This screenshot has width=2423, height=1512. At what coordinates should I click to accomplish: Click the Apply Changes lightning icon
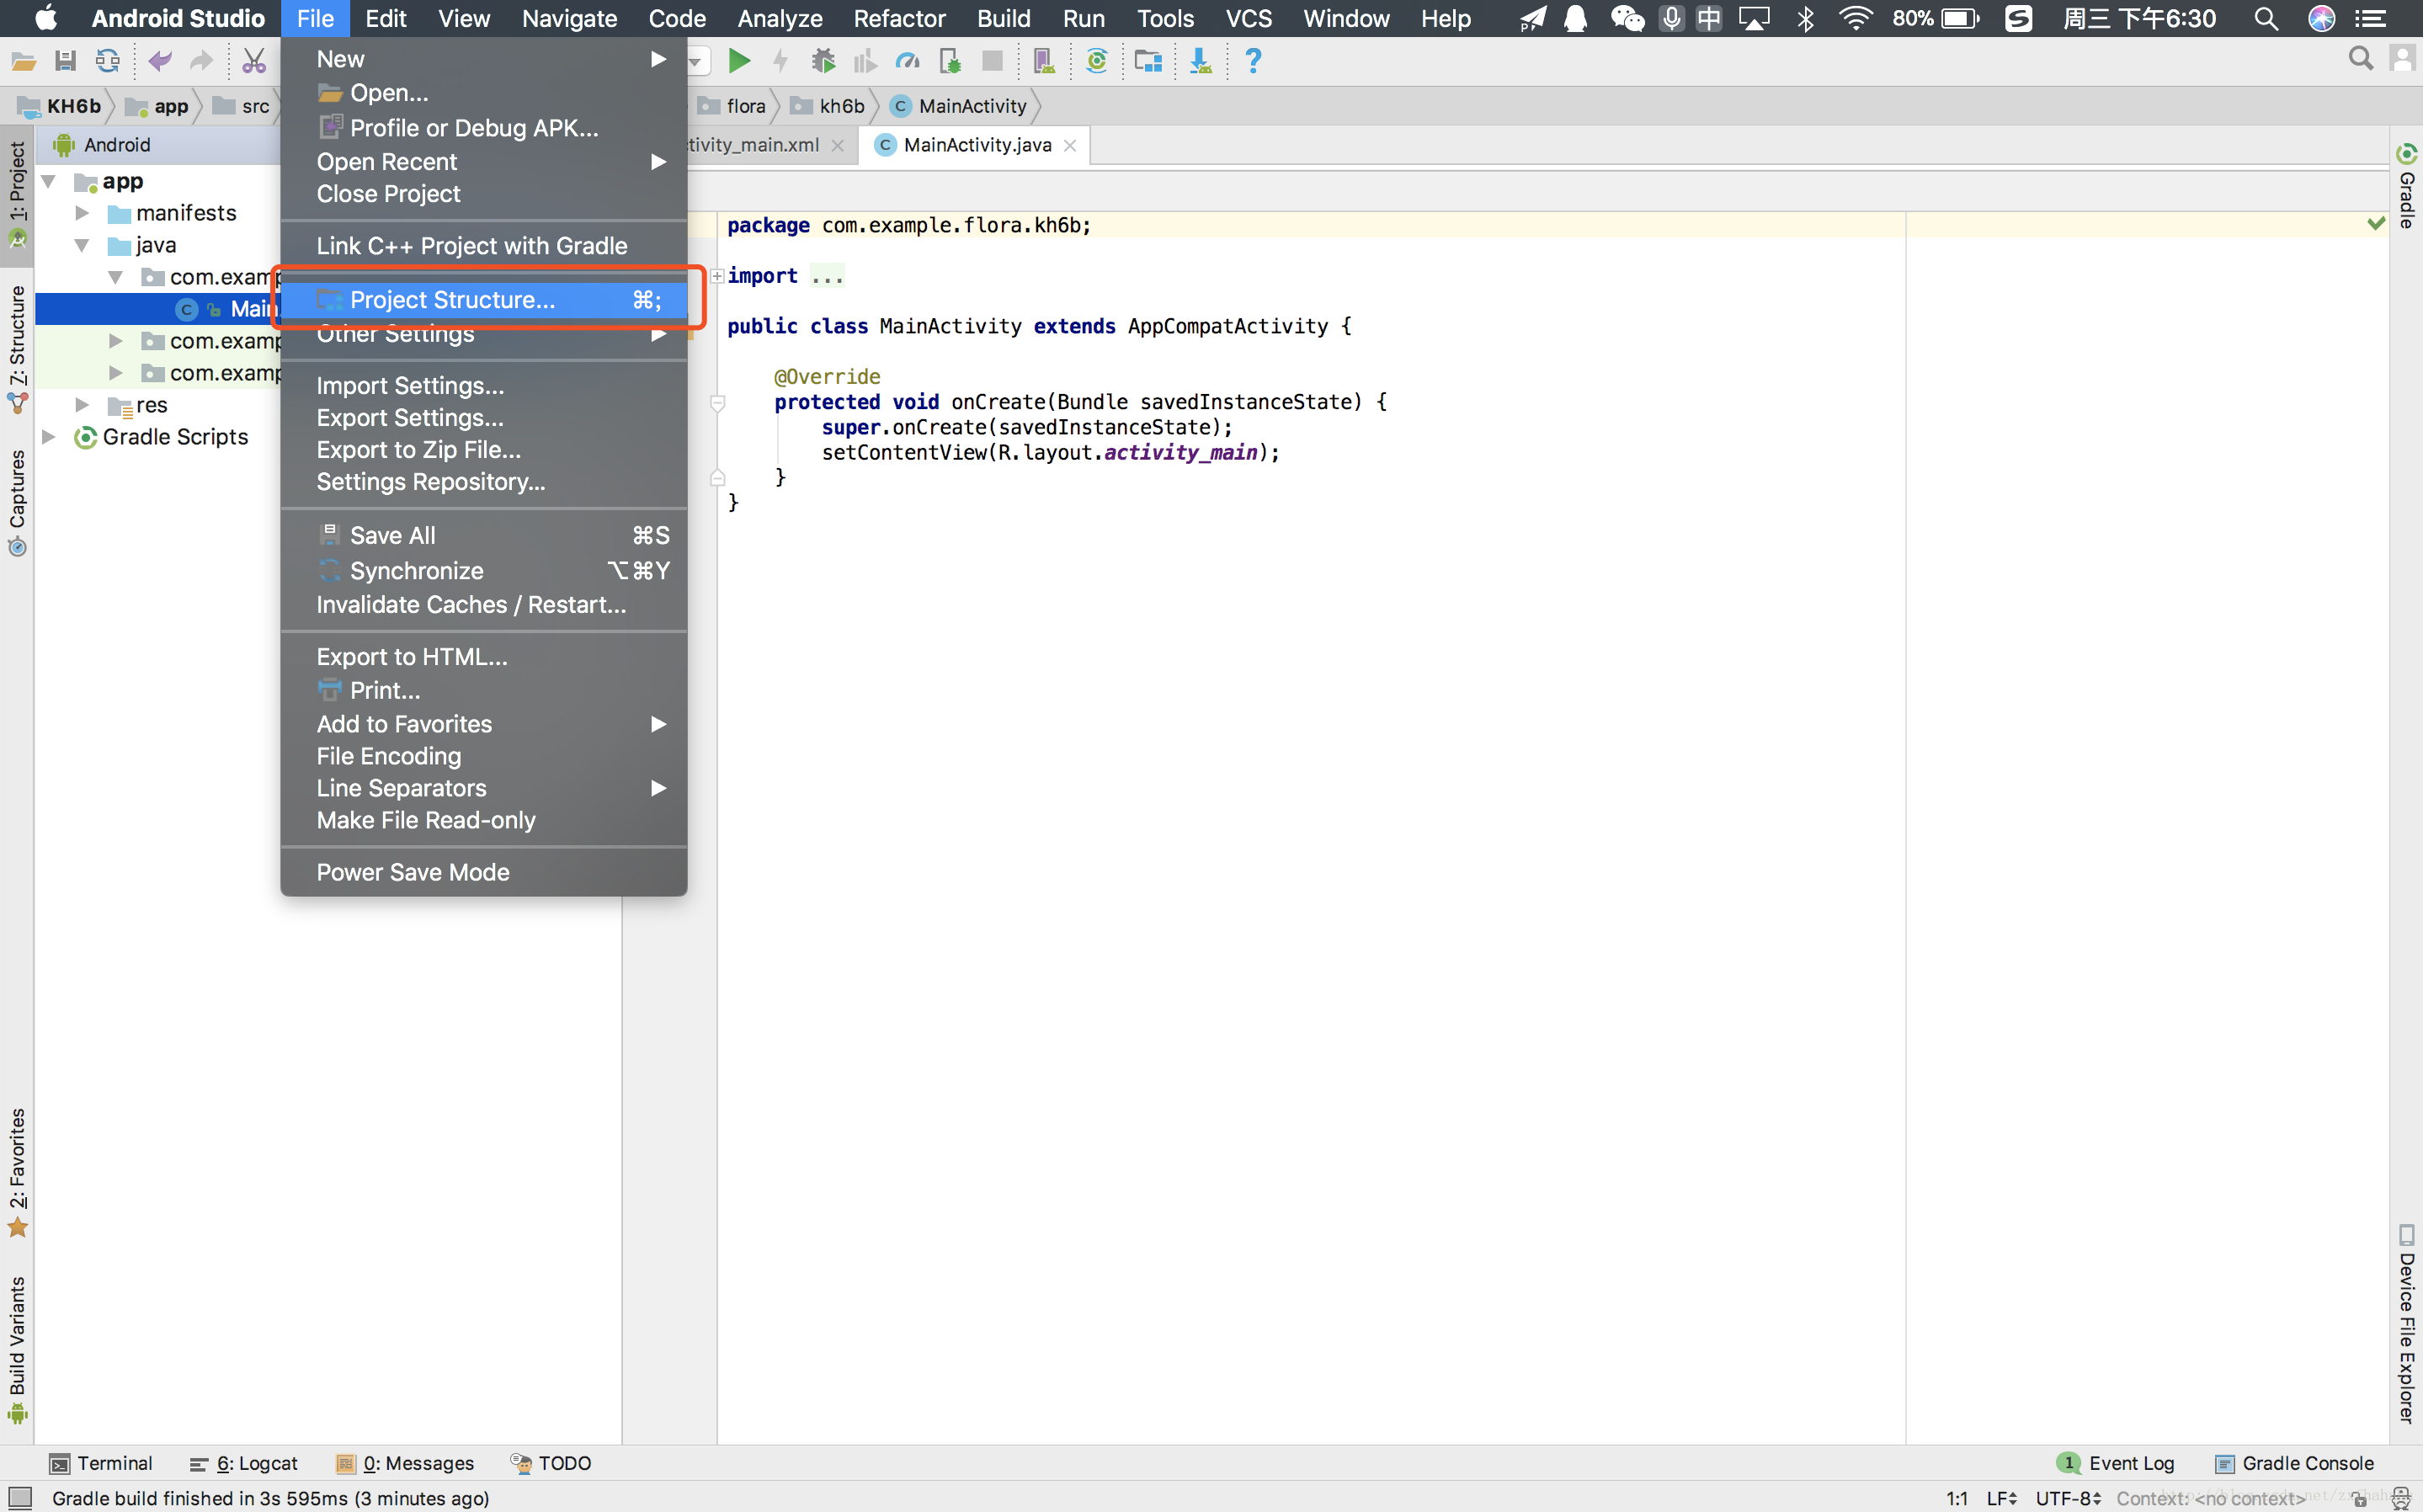coord(781,62)
